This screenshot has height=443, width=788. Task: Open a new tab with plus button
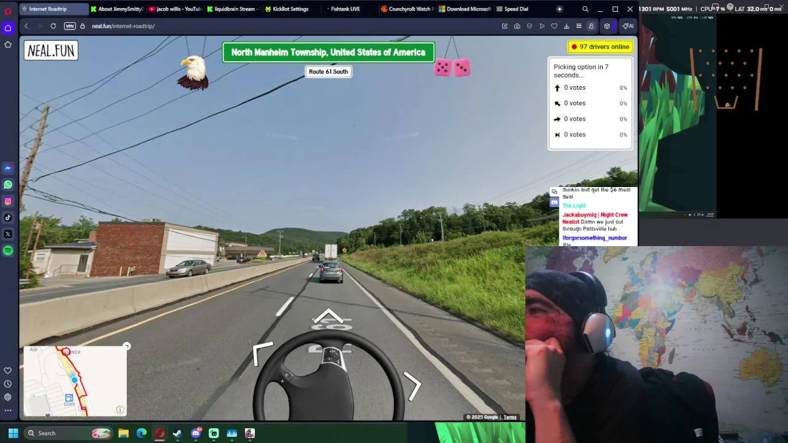(x=559, y=9)
